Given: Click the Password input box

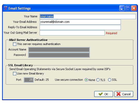Looking at the screenshot, I should click(x=59, y=55).
